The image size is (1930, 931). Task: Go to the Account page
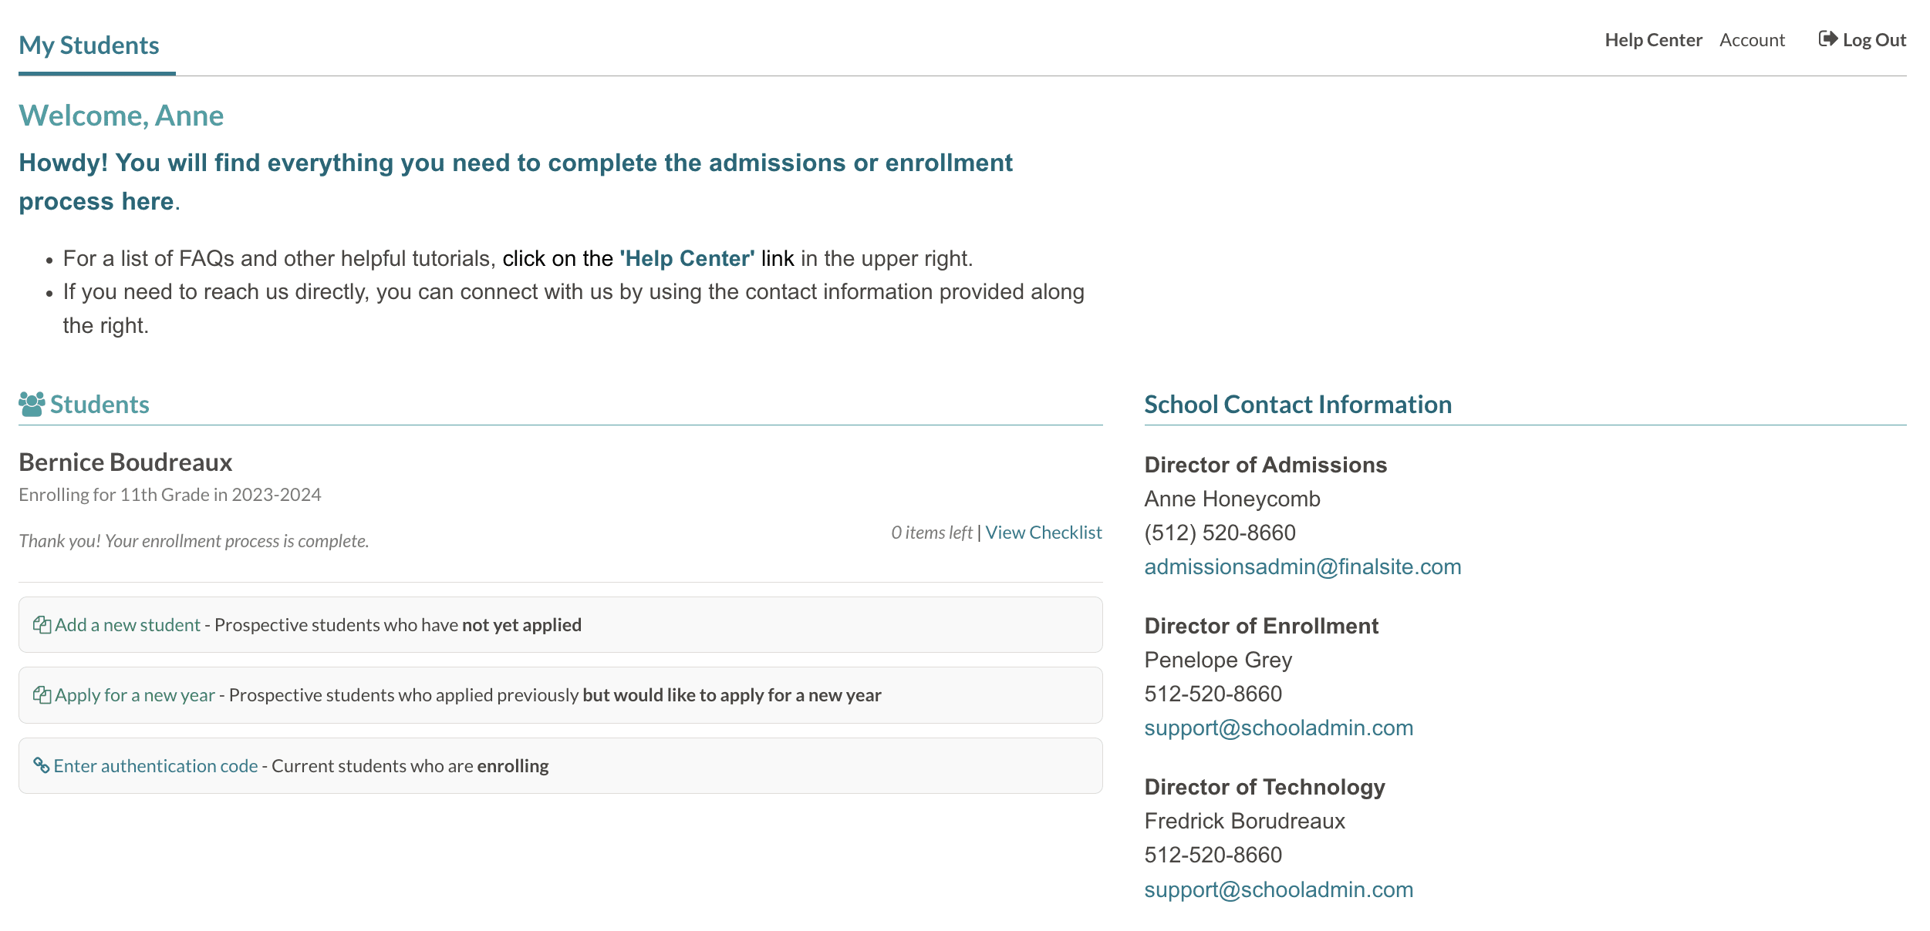tap(1752, 40)
